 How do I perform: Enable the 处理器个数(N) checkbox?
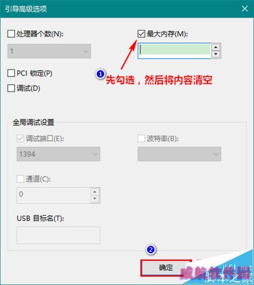[x=11, y=34]
